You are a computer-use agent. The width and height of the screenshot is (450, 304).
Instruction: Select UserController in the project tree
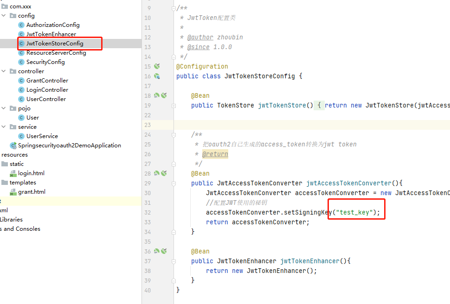click(x=46, y=99)
